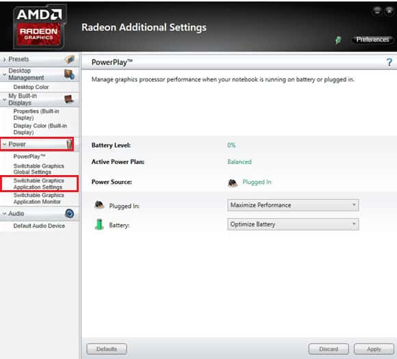Click the 0% battery level value
This screenshot has width=397, height=359.
(x=231, y=145)
